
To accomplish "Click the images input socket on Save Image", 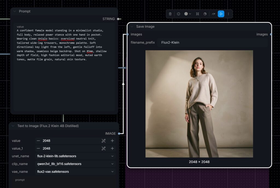I will (x=127, y=34).
